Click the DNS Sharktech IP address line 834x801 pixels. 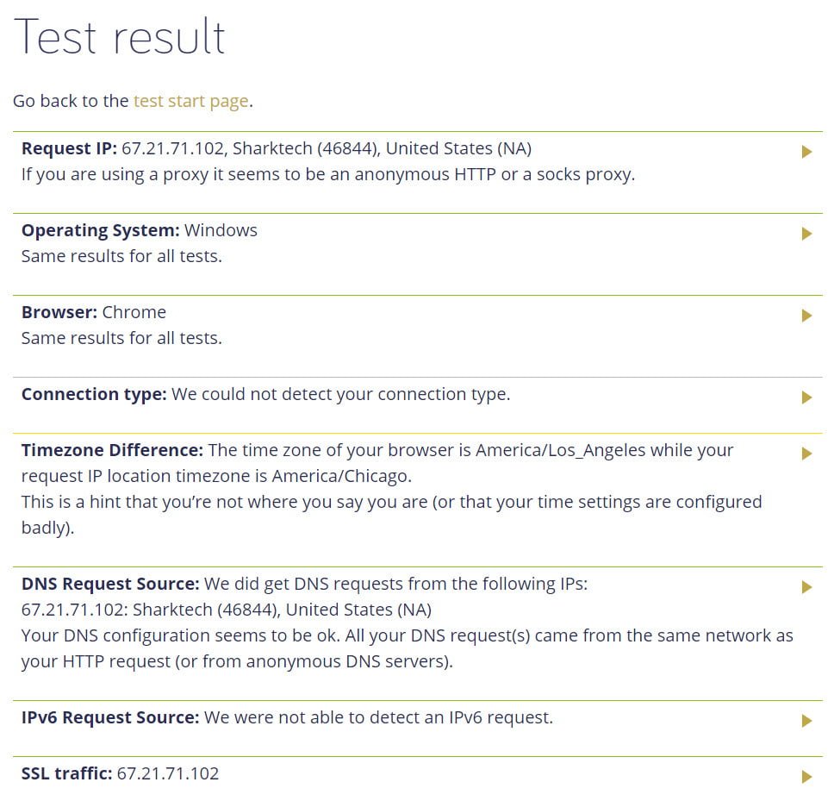pyautogui.click(x=227, y=610)
